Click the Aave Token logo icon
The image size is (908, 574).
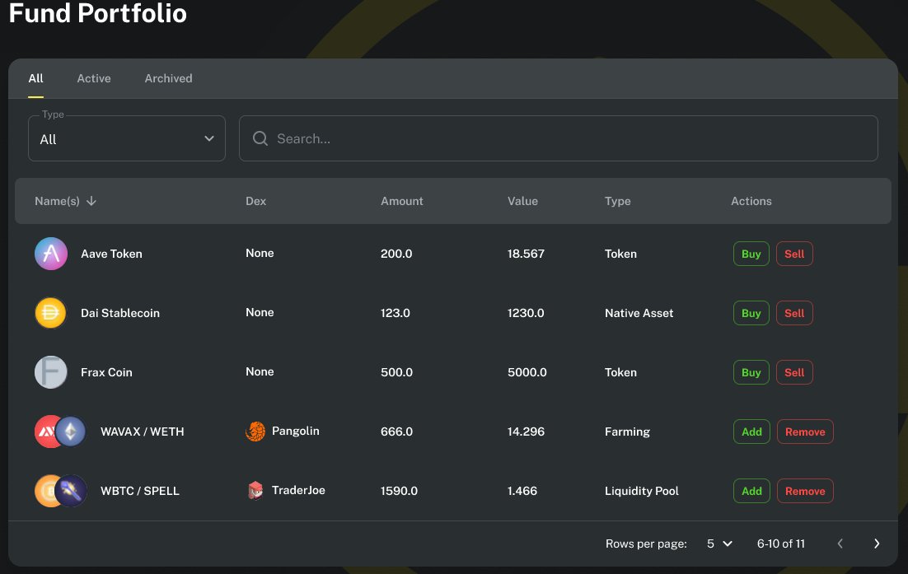pos(51,254)
